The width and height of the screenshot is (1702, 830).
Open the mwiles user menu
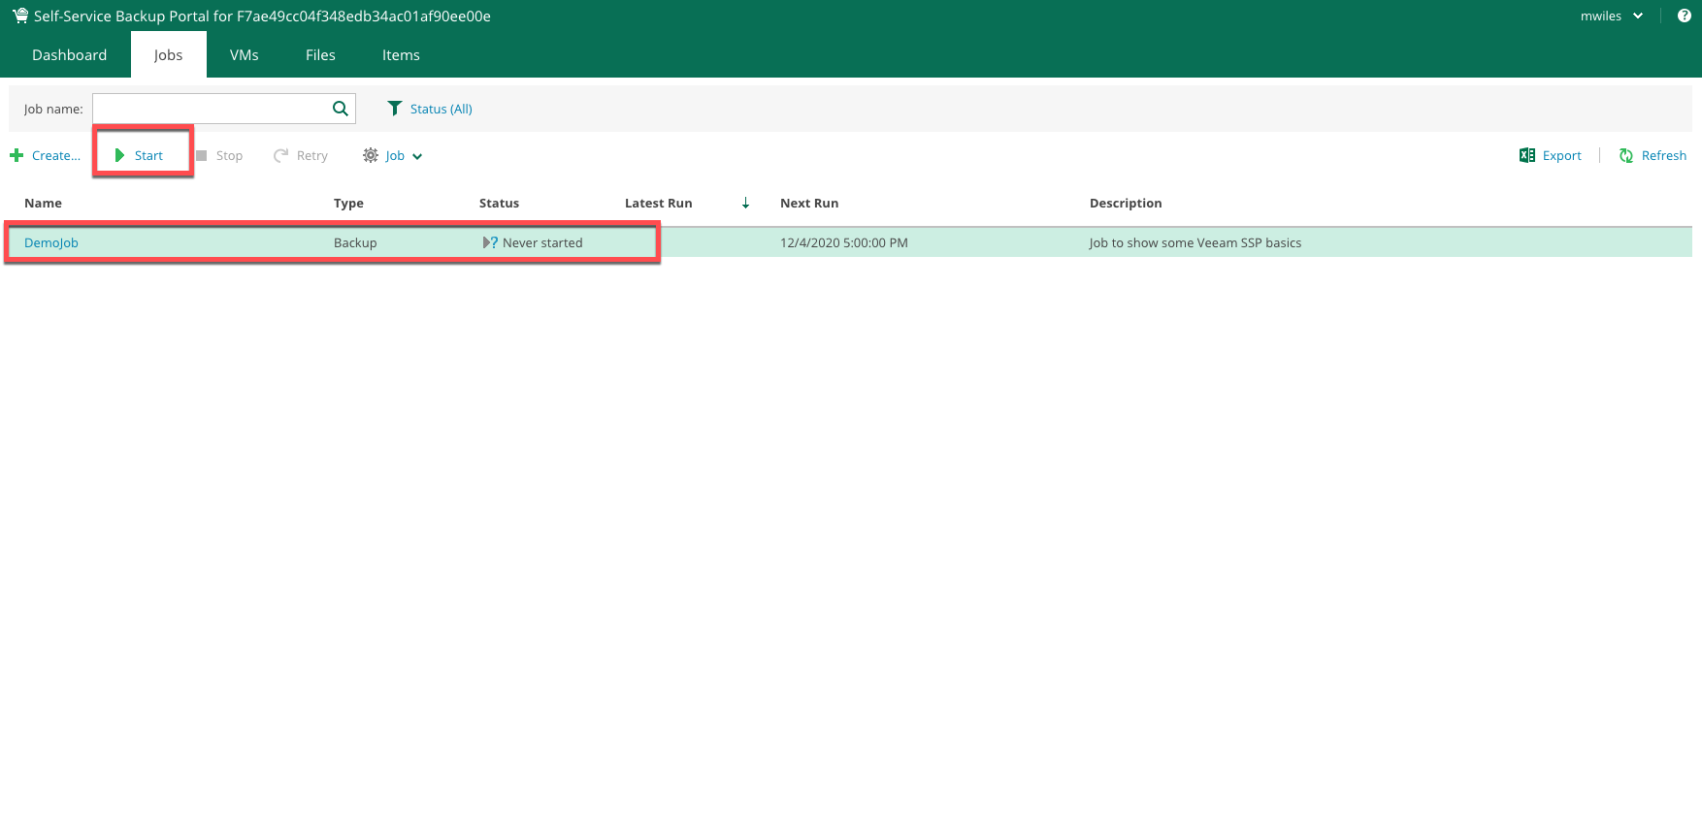1610,16
